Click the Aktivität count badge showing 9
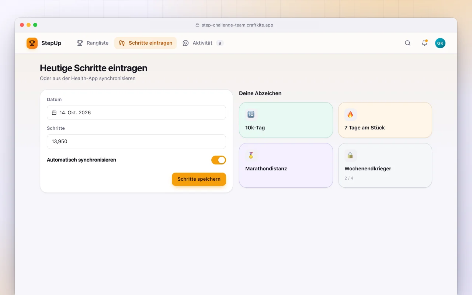 click(220, 43)
